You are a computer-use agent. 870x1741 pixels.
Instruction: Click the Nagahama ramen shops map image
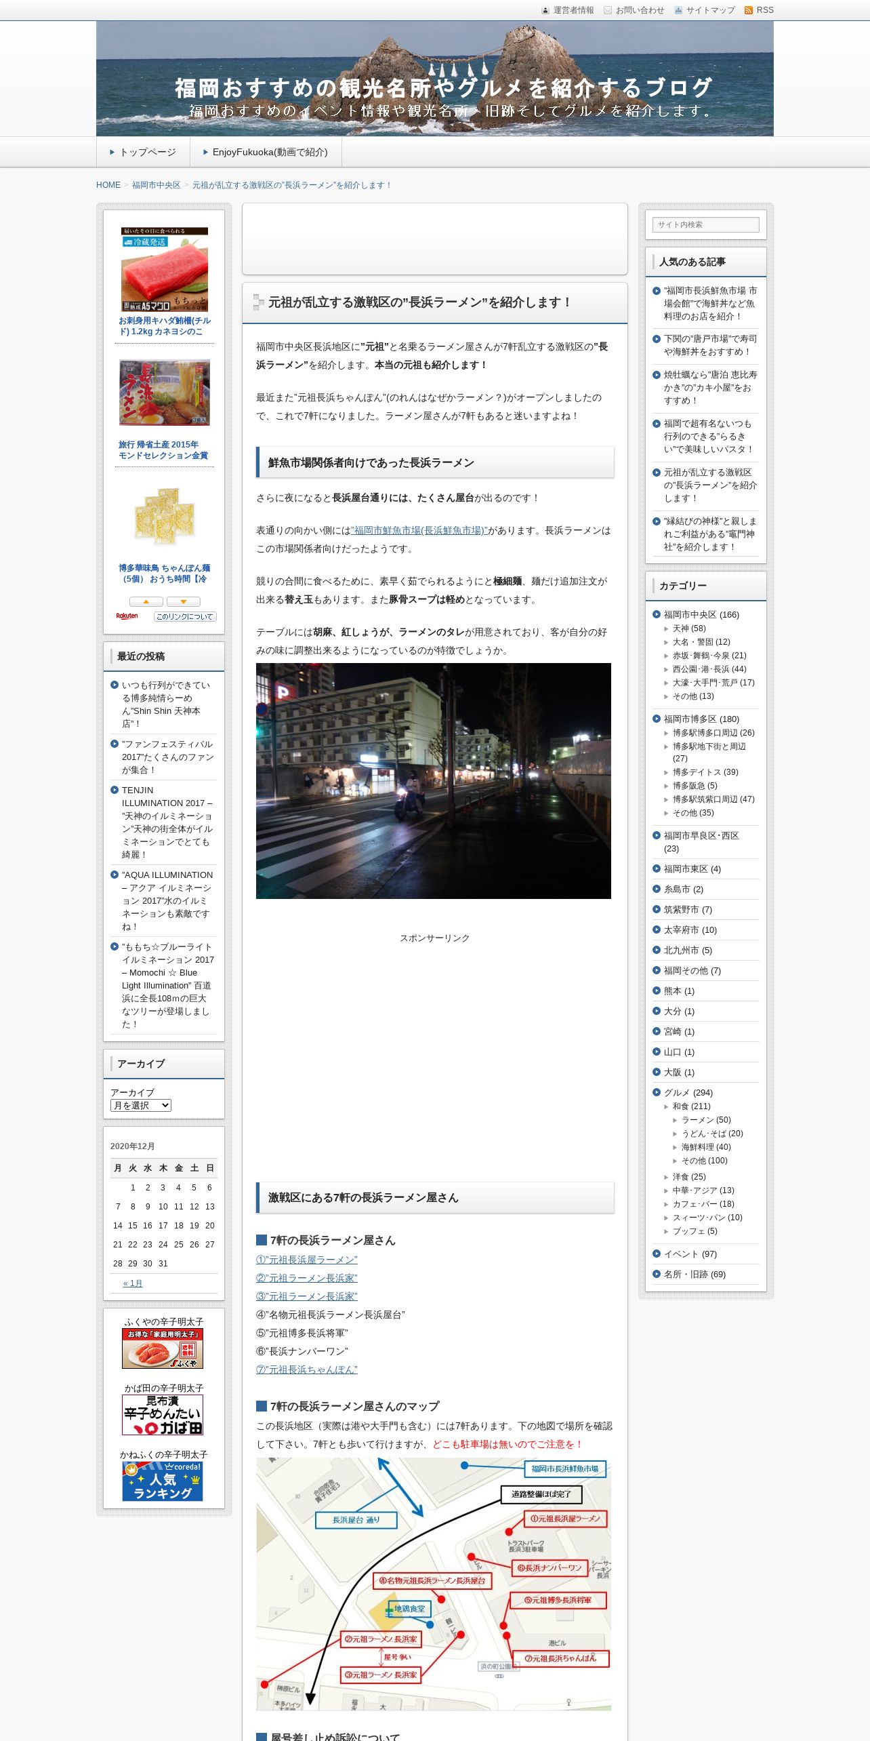(x=434, y=1584)
